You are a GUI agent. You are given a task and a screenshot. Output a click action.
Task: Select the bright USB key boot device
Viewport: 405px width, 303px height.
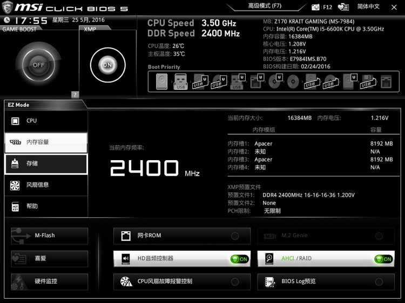pos(180,82)
